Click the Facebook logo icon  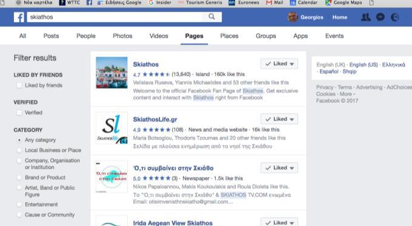[x=19, y=18]
